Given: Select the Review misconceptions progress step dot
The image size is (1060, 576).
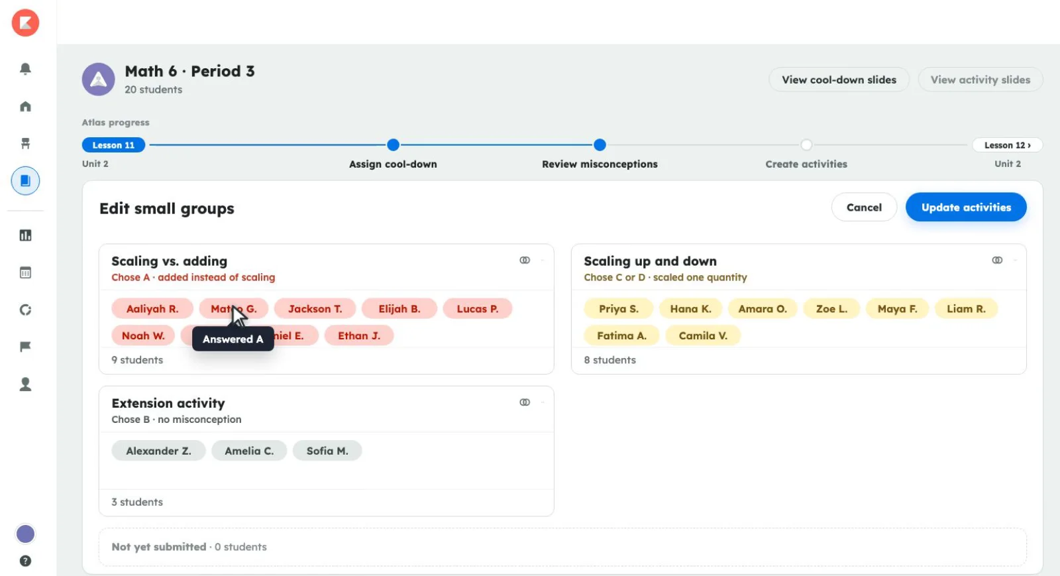Looking at the screenshot, I should 600,144.
